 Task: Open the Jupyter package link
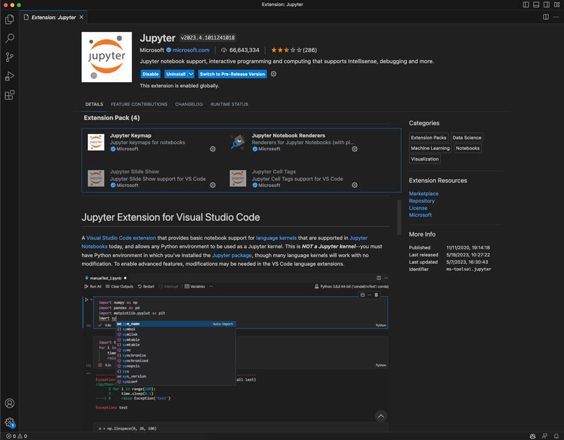(x=232, y=255)
